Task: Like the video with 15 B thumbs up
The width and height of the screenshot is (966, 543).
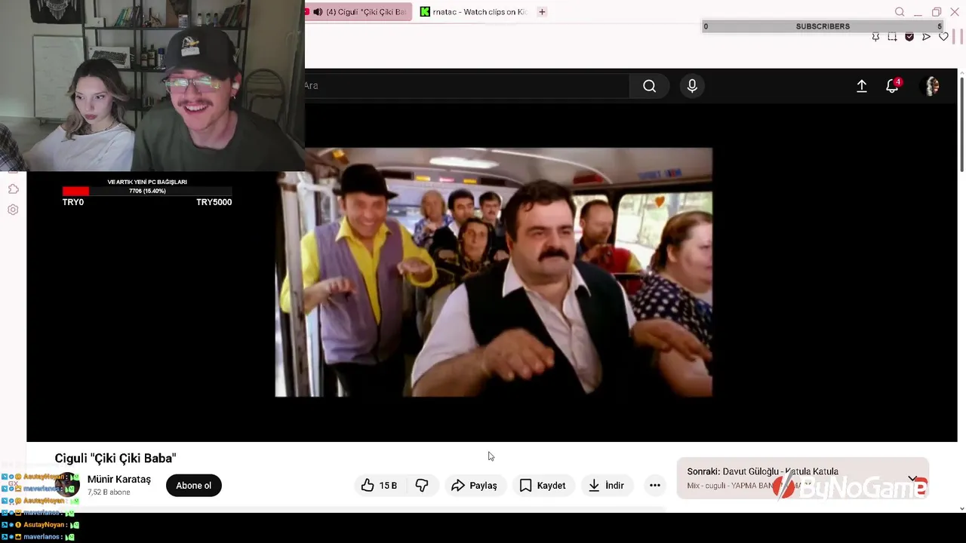Action: (378, 486)
